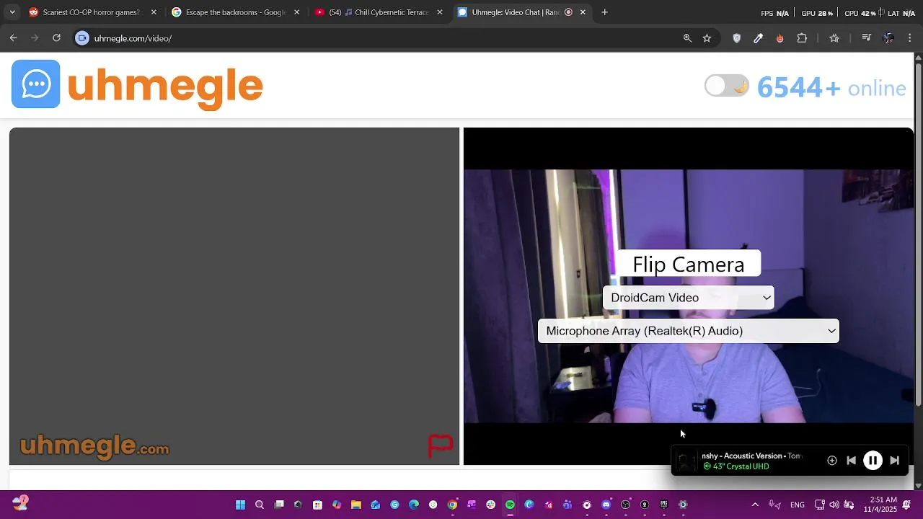Screen dimensions: 923x519
Task: Open Microsoft Teams from the taskbar
Action: point(568,505)
